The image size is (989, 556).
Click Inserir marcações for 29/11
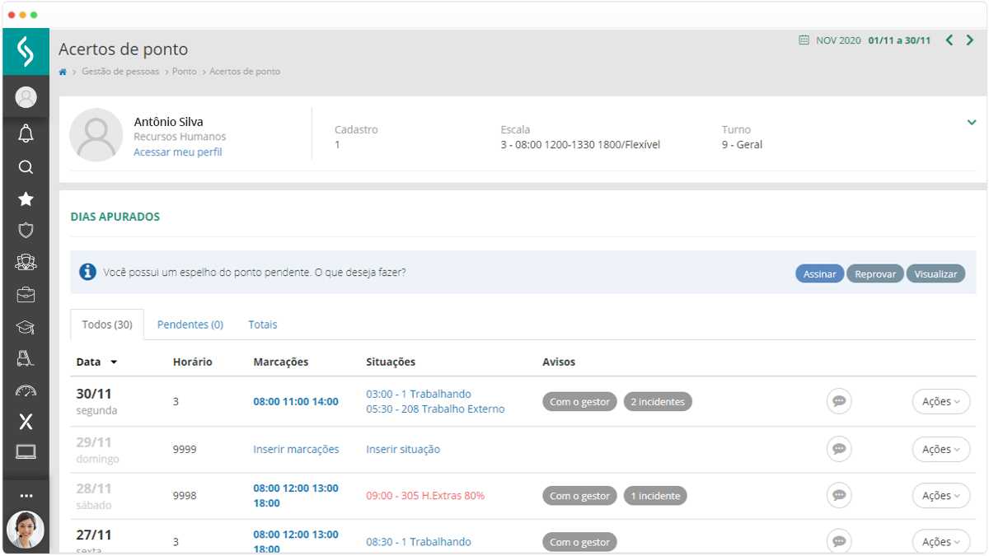pos(296,450)
